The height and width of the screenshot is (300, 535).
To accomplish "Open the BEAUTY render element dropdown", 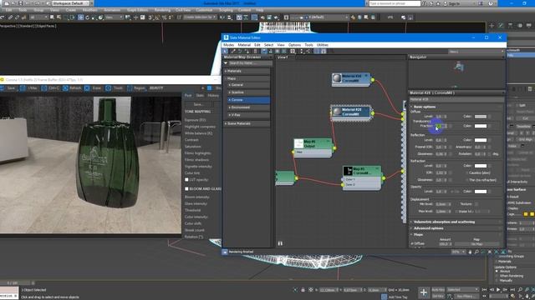I will click(x=176, y=88).
